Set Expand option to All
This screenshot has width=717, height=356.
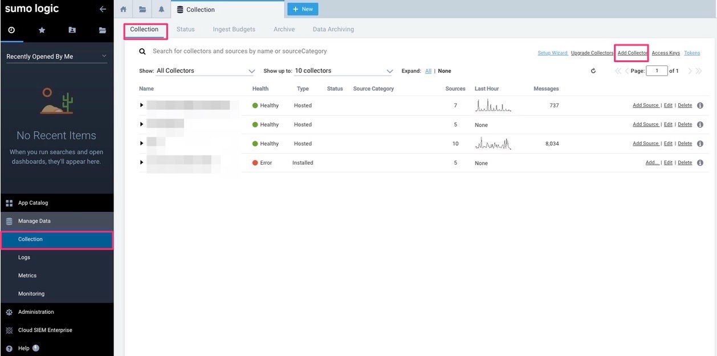(x=428, y=71)
